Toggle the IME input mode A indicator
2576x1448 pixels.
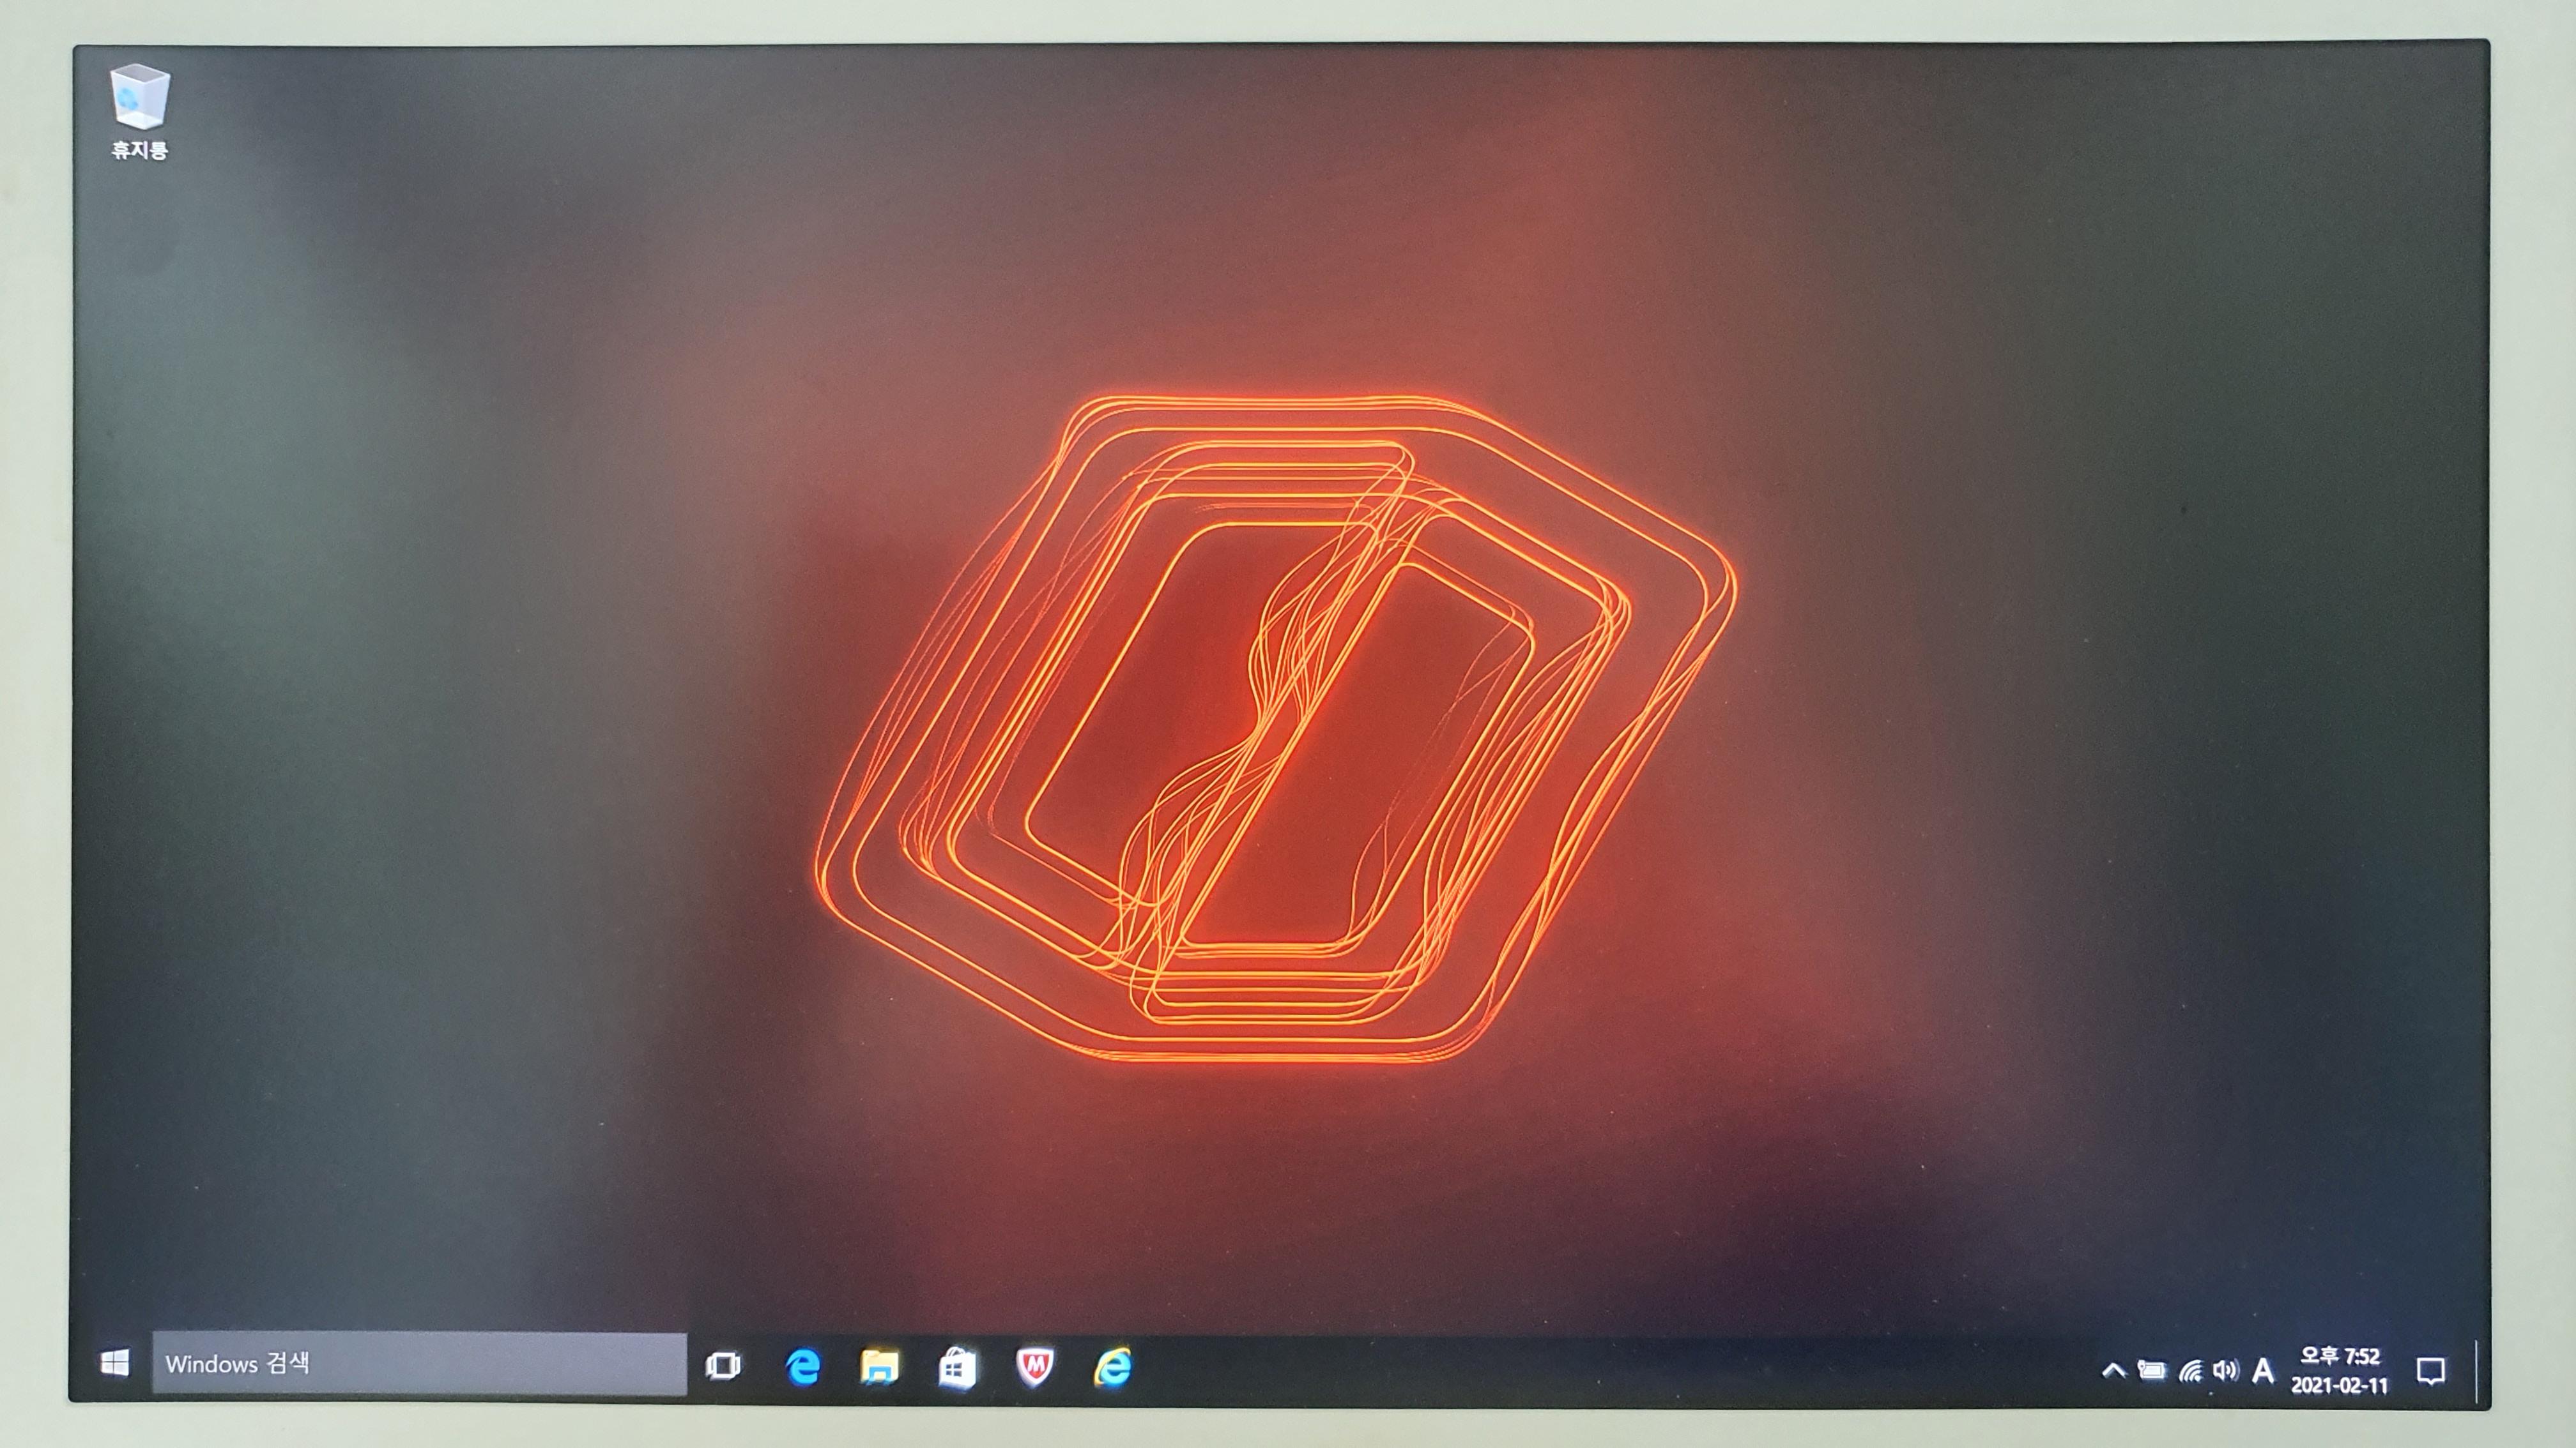pos(2263,1371)
